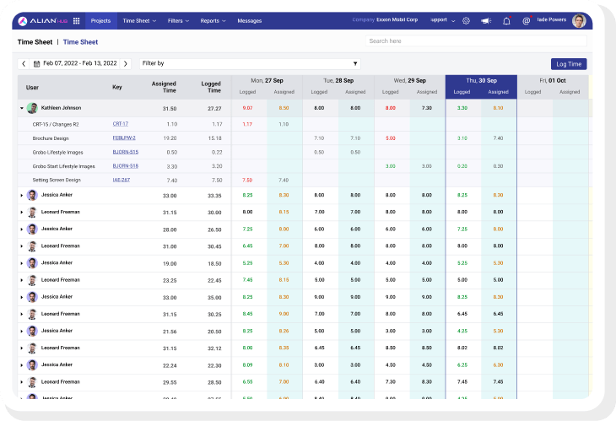Click the Log Time button
This screenshot has height=421, width=616.
569,64
